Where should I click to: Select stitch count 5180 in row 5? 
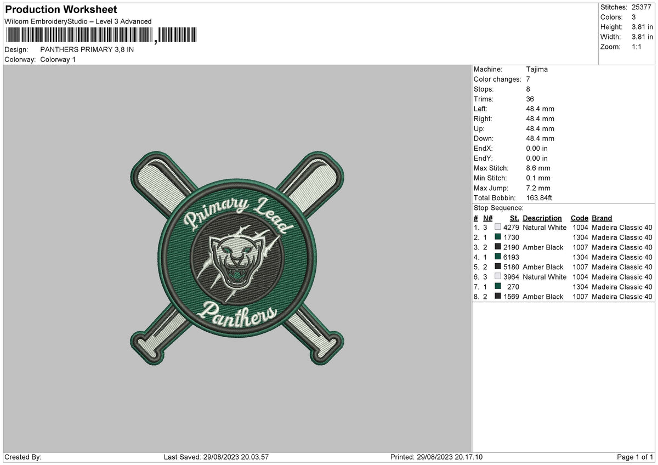tap(511, 267)
